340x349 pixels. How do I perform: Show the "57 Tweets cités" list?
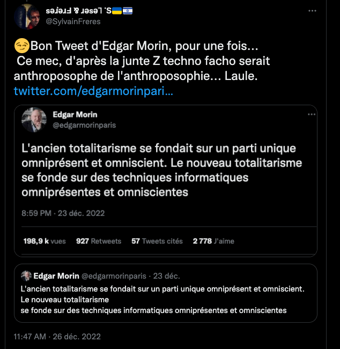[157, 241]
